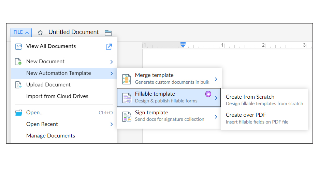Click the purple premium badge on Fillable template

tap(208, 94)
